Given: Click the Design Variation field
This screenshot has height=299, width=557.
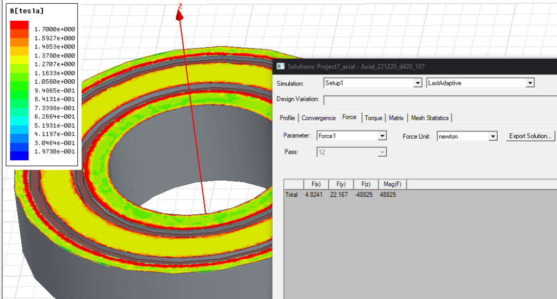Looking at the screenshot, I should click(x=440, y=100).
